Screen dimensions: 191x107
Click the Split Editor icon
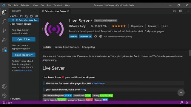point(181,11)
